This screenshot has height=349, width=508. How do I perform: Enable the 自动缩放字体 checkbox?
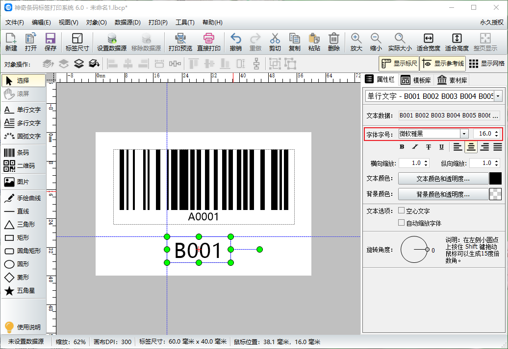(x=402, y=223)
